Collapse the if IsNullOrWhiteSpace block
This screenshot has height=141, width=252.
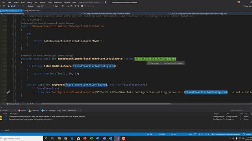click(13, 66)
